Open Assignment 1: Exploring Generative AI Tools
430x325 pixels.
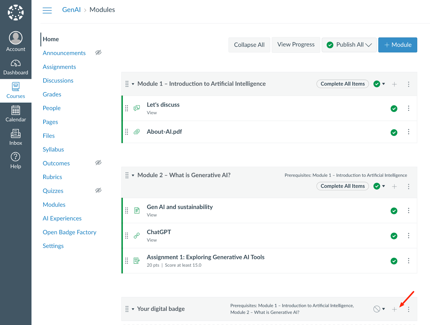206,257
